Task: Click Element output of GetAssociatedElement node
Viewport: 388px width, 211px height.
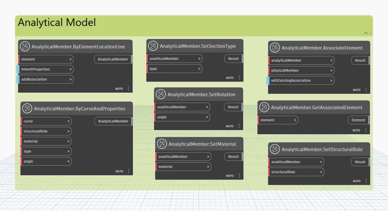Action: click(358, 120)
